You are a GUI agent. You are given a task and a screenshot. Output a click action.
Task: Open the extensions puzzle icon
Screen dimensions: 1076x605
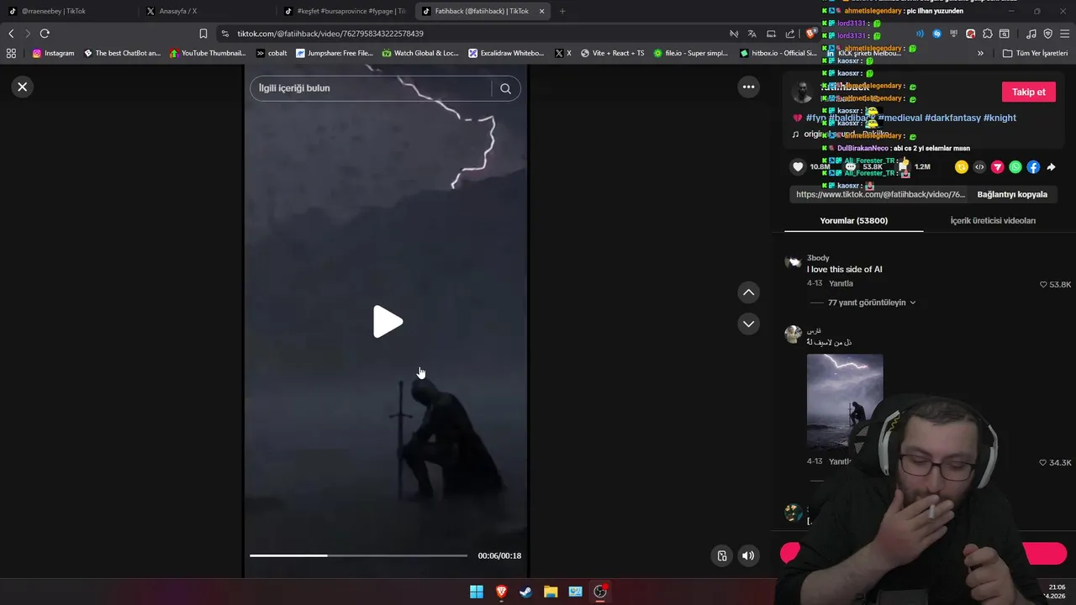[988, 34]
